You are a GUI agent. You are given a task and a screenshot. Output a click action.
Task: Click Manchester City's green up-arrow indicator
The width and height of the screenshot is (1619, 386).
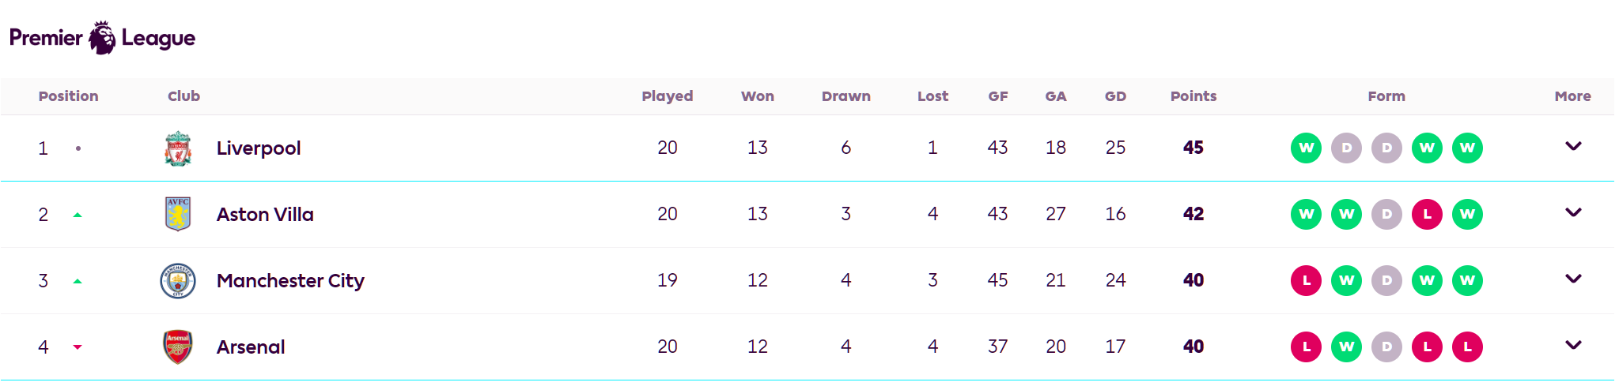point(78,281)
